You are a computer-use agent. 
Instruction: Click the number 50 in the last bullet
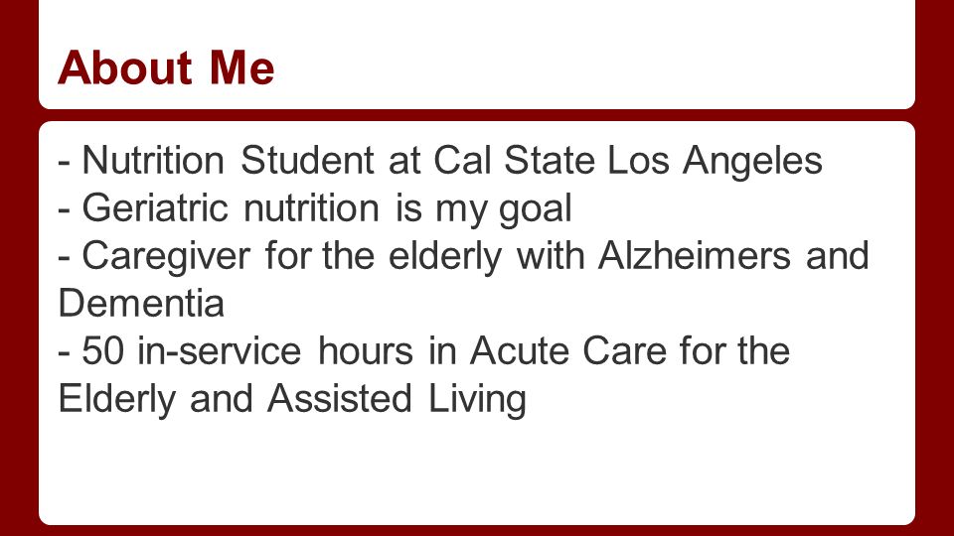click(102, 350)
